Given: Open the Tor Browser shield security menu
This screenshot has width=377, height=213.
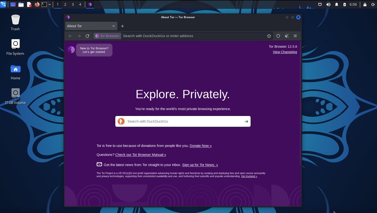Looking at the screenshot, I should [x=278, y=36].
